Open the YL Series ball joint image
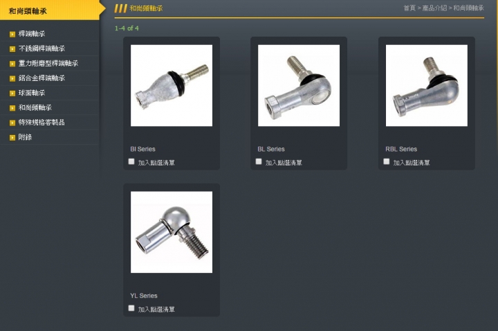Screen dimensions: 498x331 (x=172, y=232)
